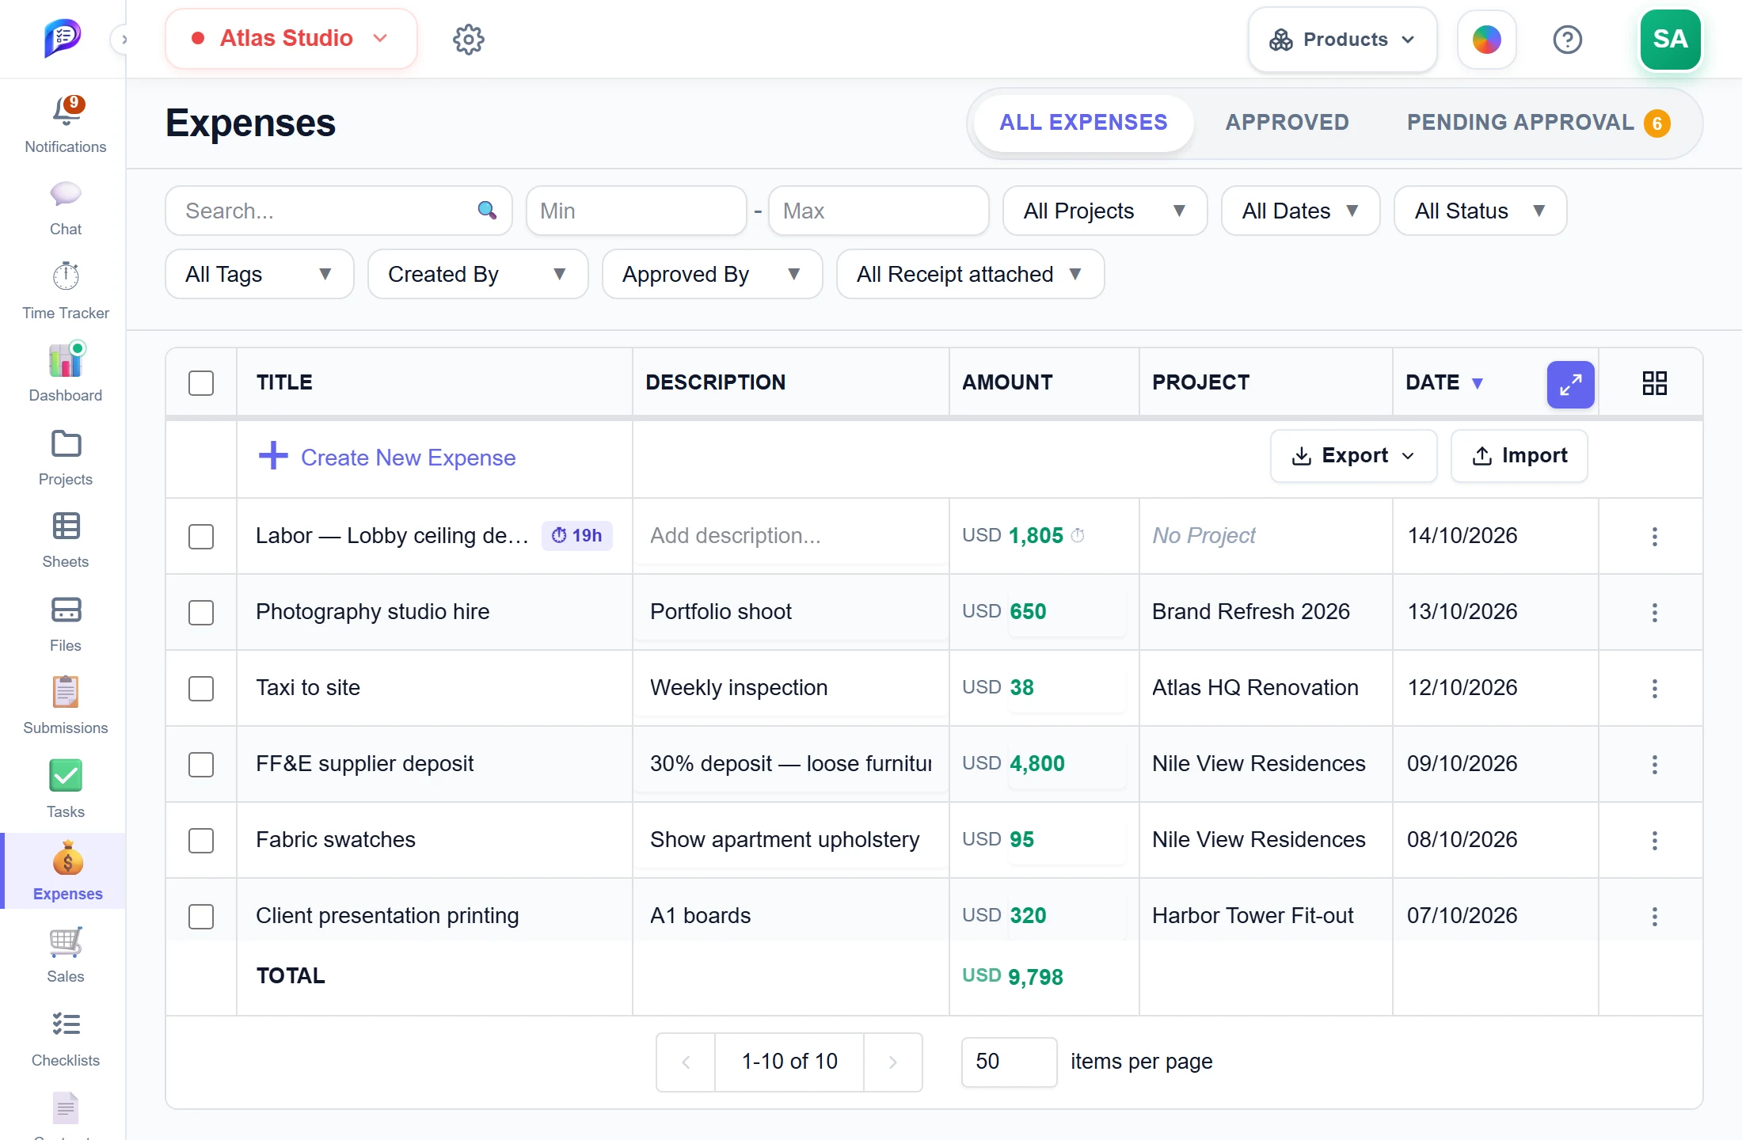Viewport: 1742px width, 1140px height.
Task: Open the All Status filter dropdown
Action: 1480,211
